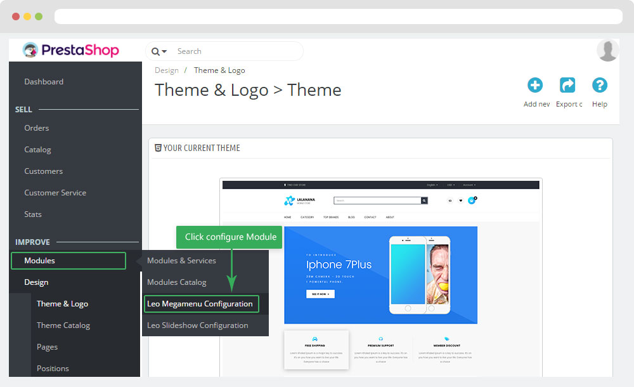This screenshot has width=634, height=387.
Task: Choose Modules & Services in flyout
Action: tap(181, 261)
